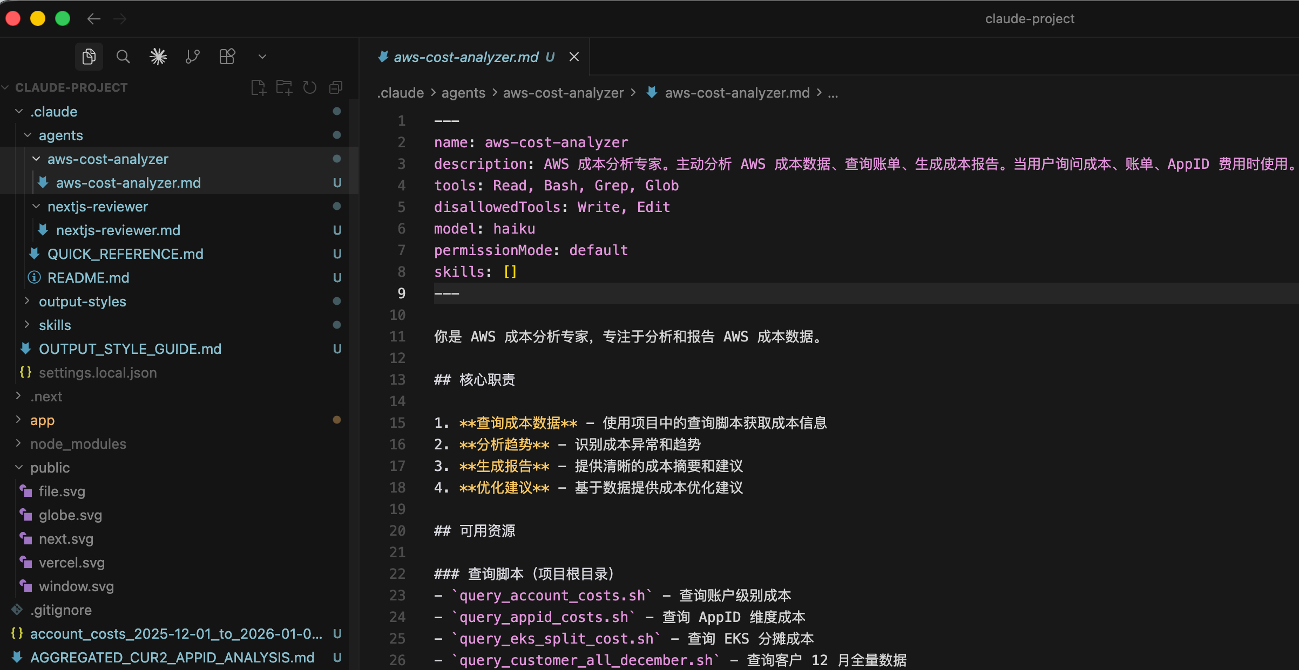
Task: Select the aws-cost-analyzer.md editor tab
Action: (465, 57)
